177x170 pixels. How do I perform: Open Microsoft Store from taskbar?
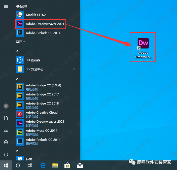point(67,165)
